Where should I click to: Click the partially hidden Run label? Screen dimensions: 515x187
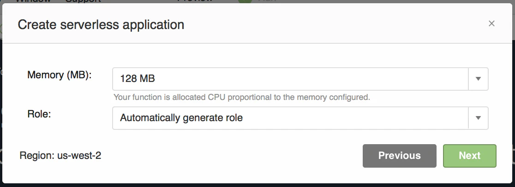[x=267, y=1]
